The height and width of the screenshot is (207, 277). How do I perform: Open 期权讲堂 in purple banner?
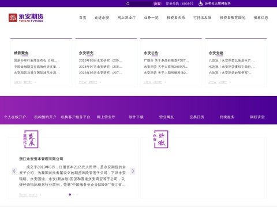pos(257,117)
